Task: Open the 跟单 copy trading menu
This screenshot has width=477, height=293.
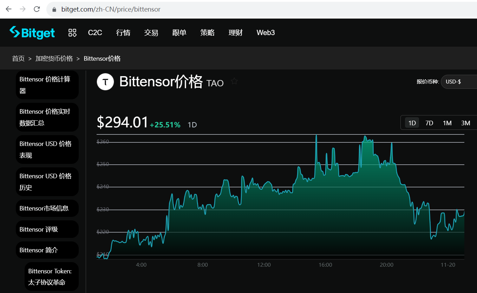Action: tap(179, 33)
